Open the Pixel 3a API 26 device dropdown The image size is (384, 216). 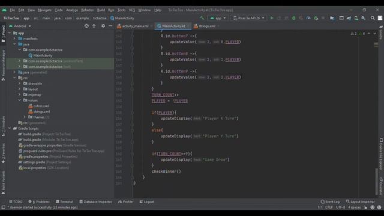249,18
